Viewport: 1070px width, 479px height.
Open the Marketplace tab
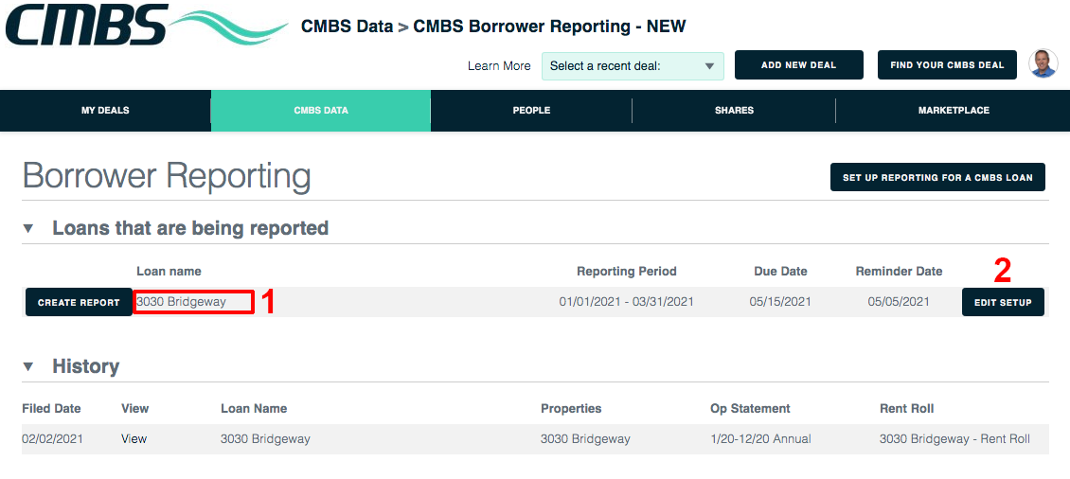point(954,111)
